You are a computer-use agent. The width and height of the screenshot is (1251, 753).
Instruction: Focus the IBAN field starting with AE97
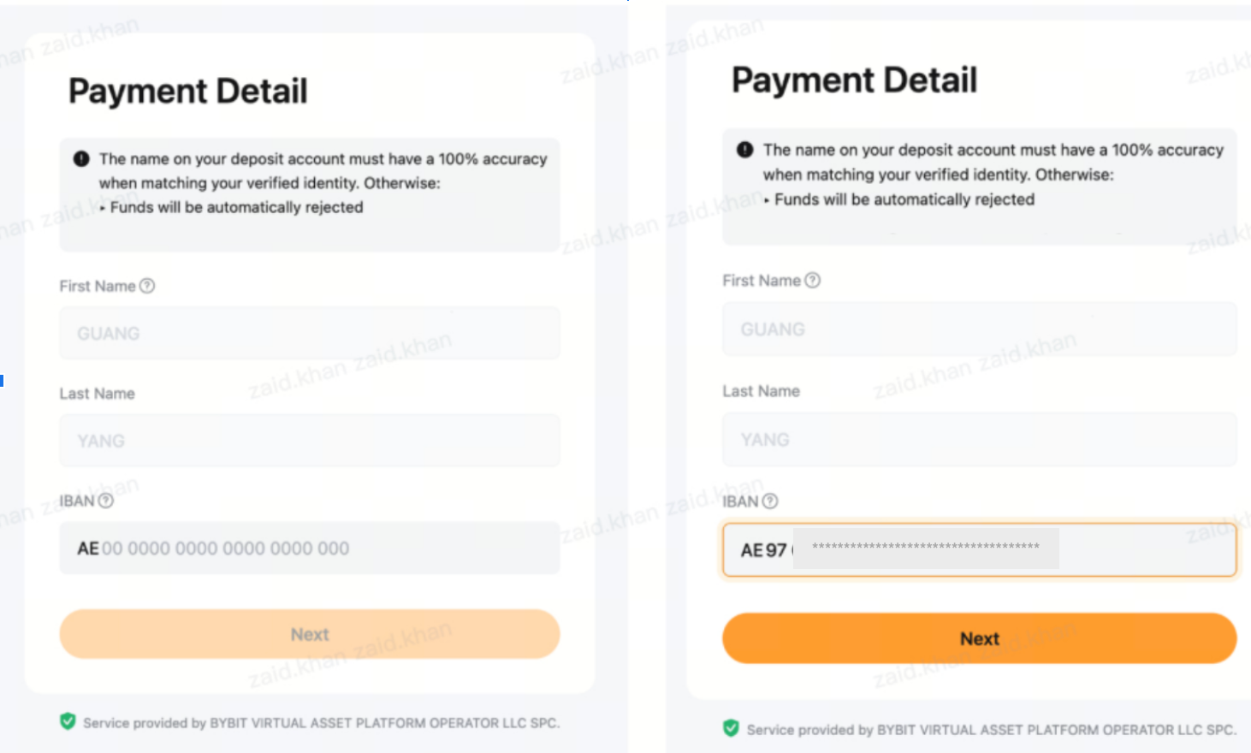(x=980, y=549)
